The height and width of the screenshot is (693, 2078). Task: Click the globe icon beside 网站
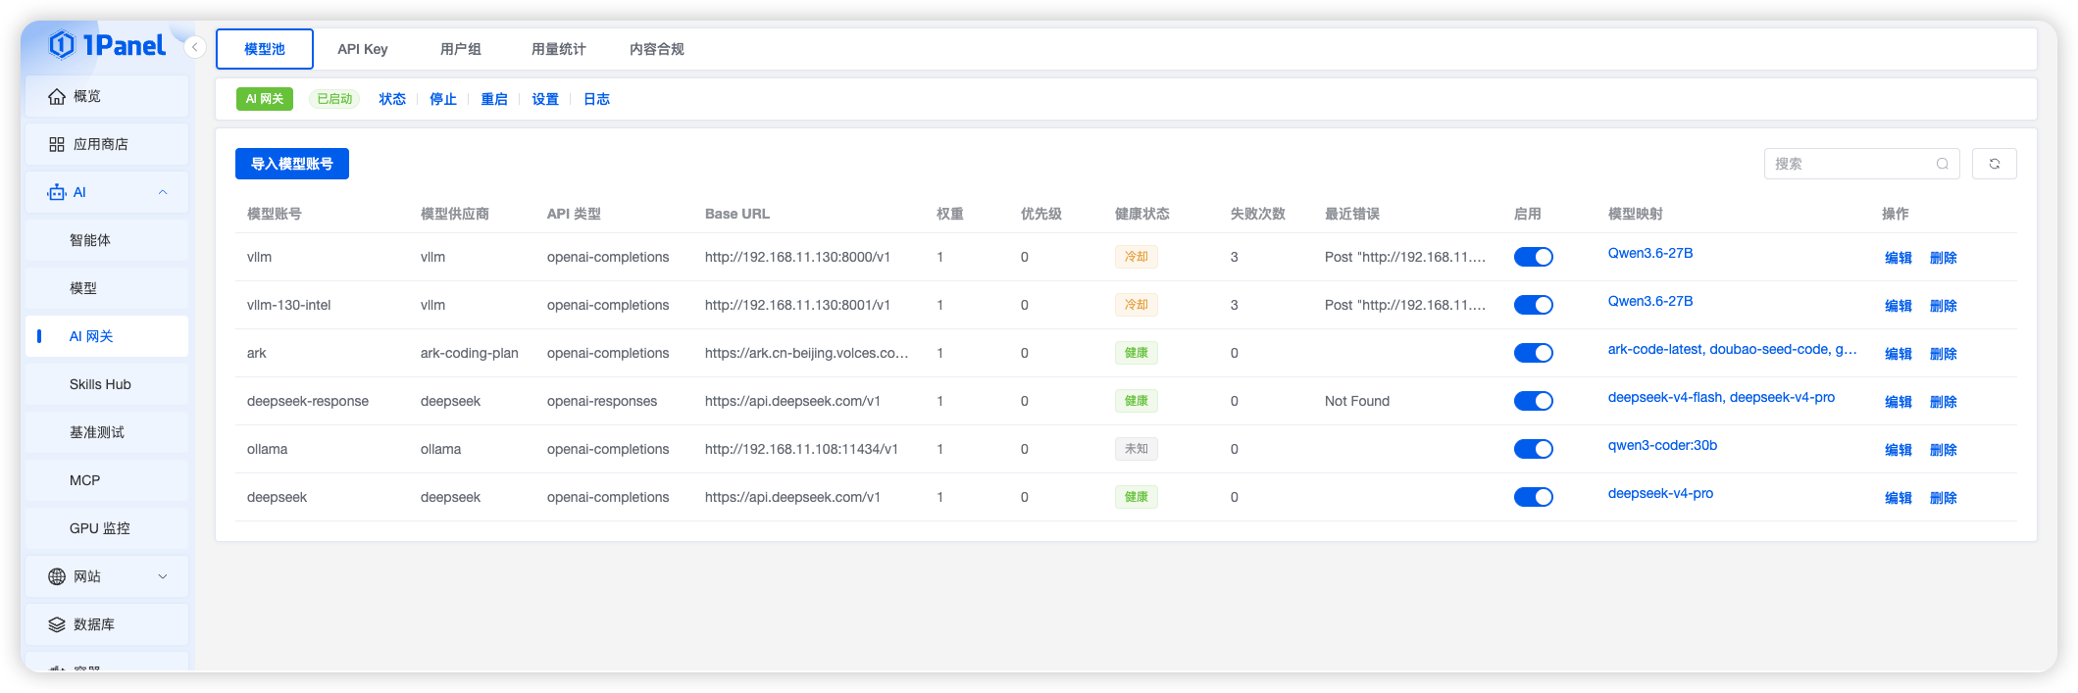click(57, 576)
